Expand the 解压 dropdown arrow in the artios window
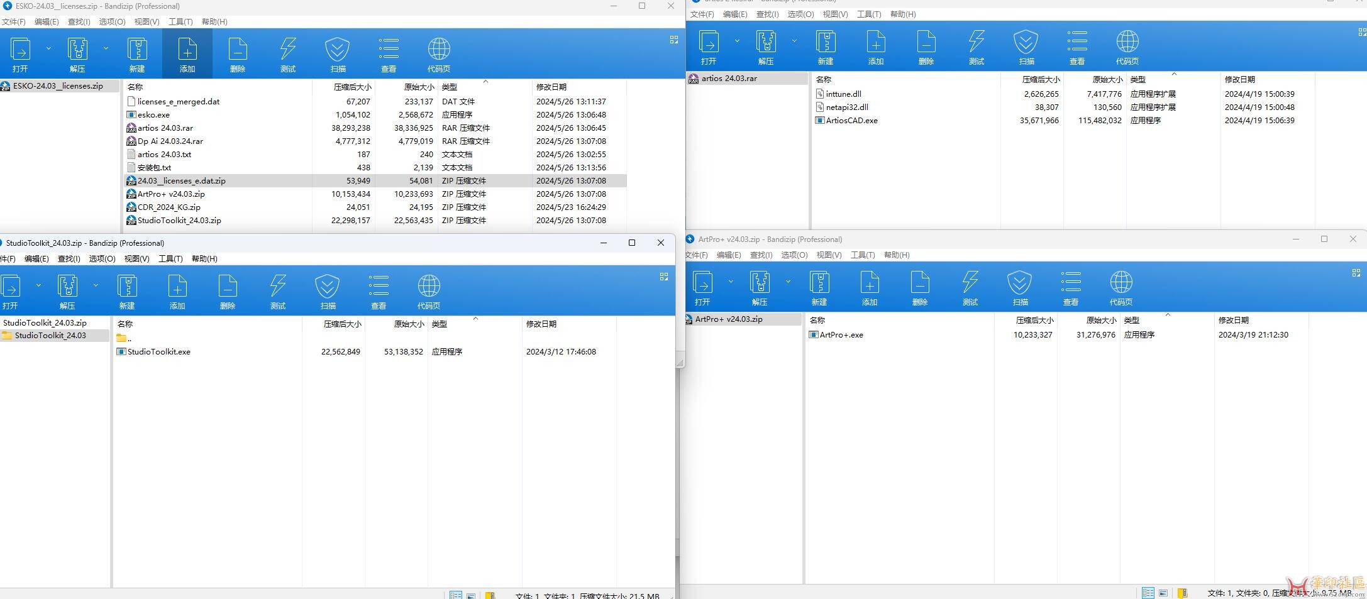Screen dimensions: 1367x599 (794, 41)
